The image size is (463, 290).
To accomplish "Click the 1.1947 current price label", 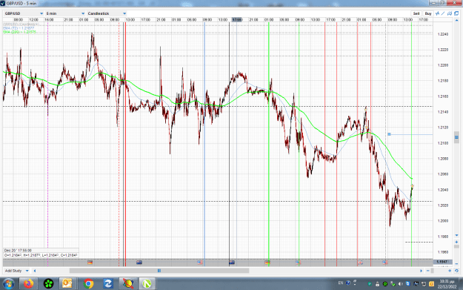I will coord(442,262).
